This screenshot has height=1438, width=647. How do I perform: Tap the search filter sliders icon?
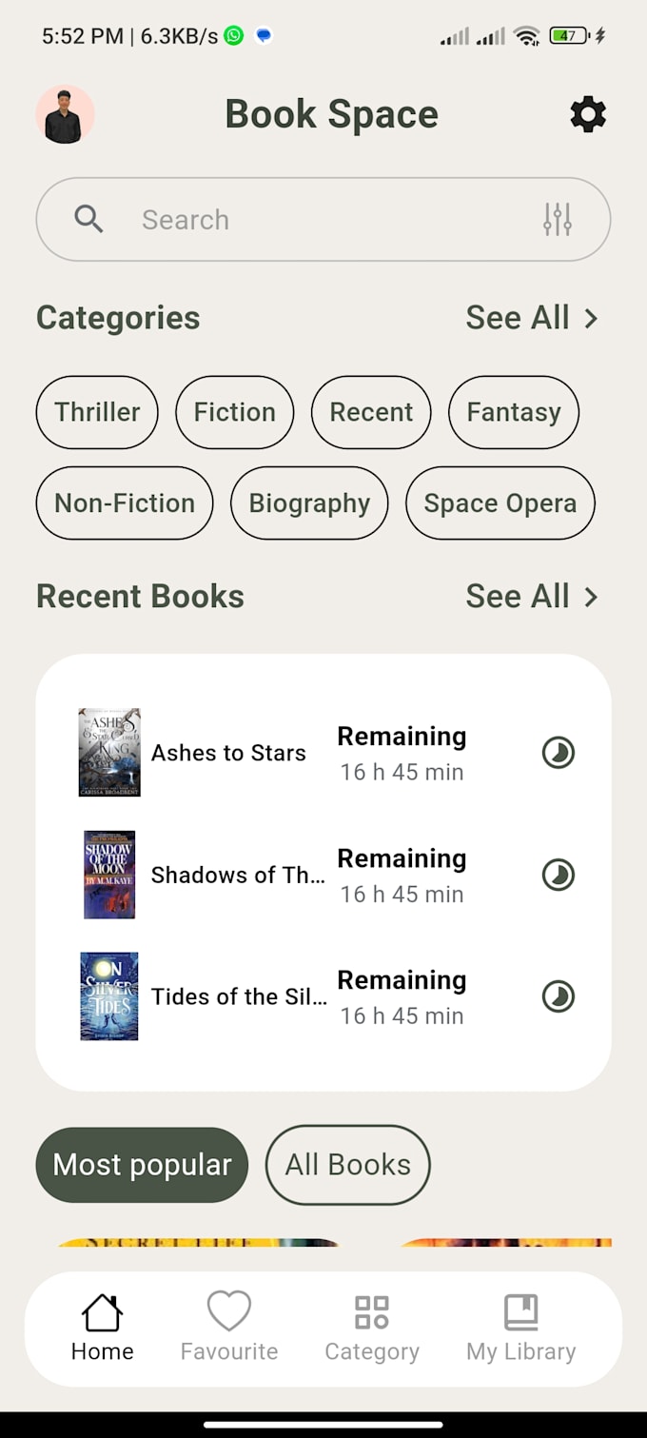(x=558, y=220)
